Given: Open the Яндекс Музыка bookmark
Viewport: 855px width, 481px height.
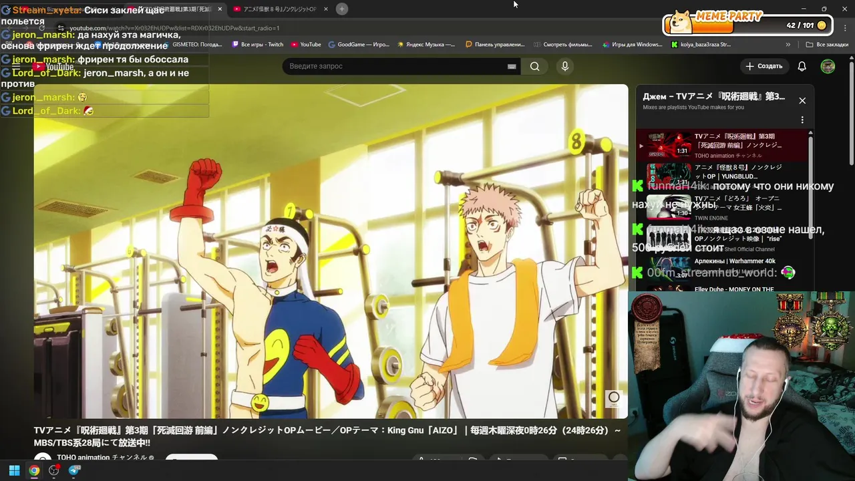Looking at the screenshot, I should (426, 45).
